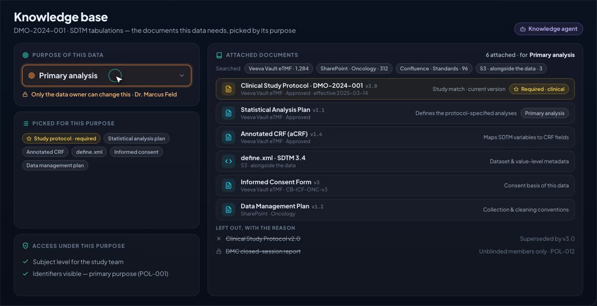Viewport: 597px width, 306px height.
Task: Click the target icon beside Primary analysis
Action: coord(31,76)
